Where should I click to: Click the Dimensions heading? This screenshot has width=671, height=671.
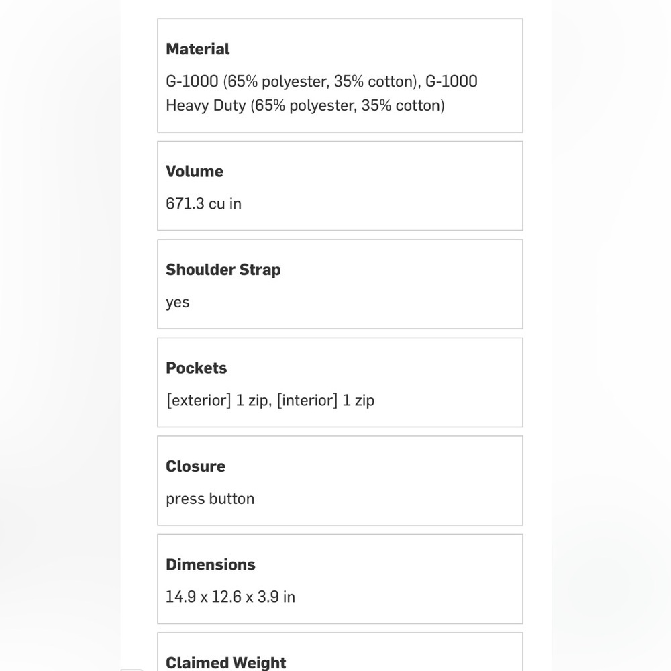210,564
